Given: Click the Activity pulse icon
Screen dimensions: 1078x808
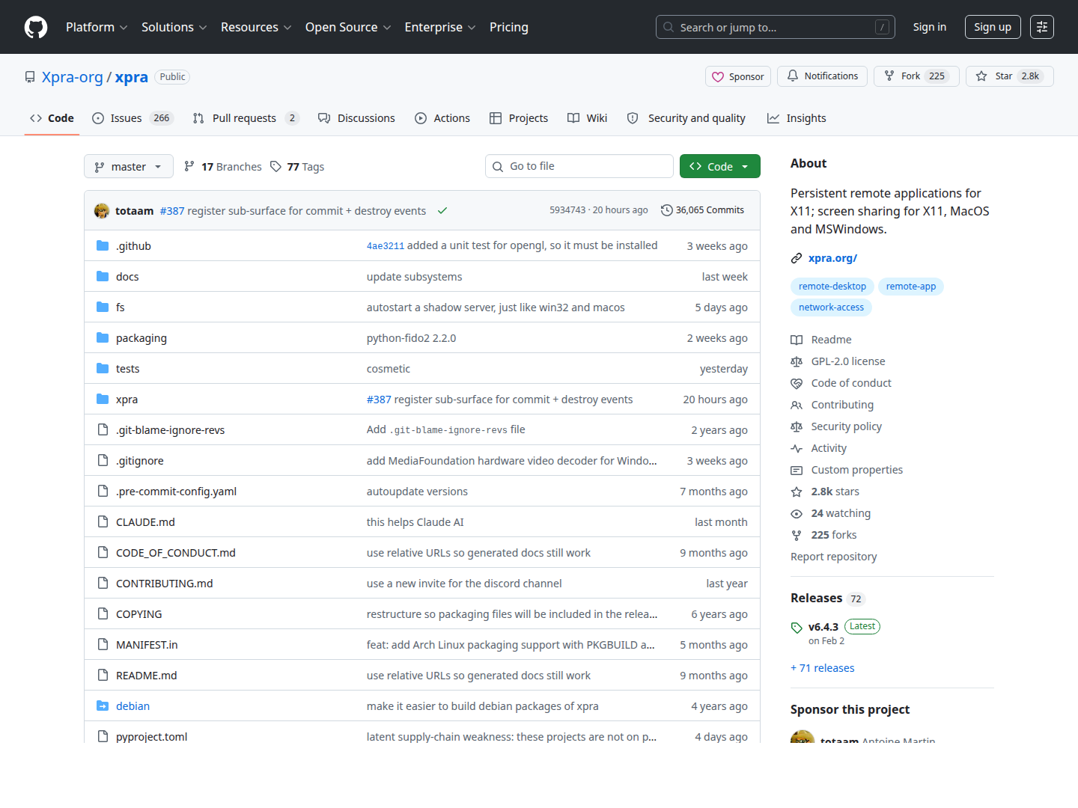Looking at the screenshot, I should pyautogui.click(x=797, y=449).
